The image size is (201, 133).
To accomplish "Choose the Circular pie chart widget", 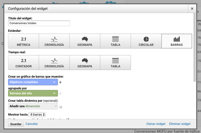I will coord(146,41).
